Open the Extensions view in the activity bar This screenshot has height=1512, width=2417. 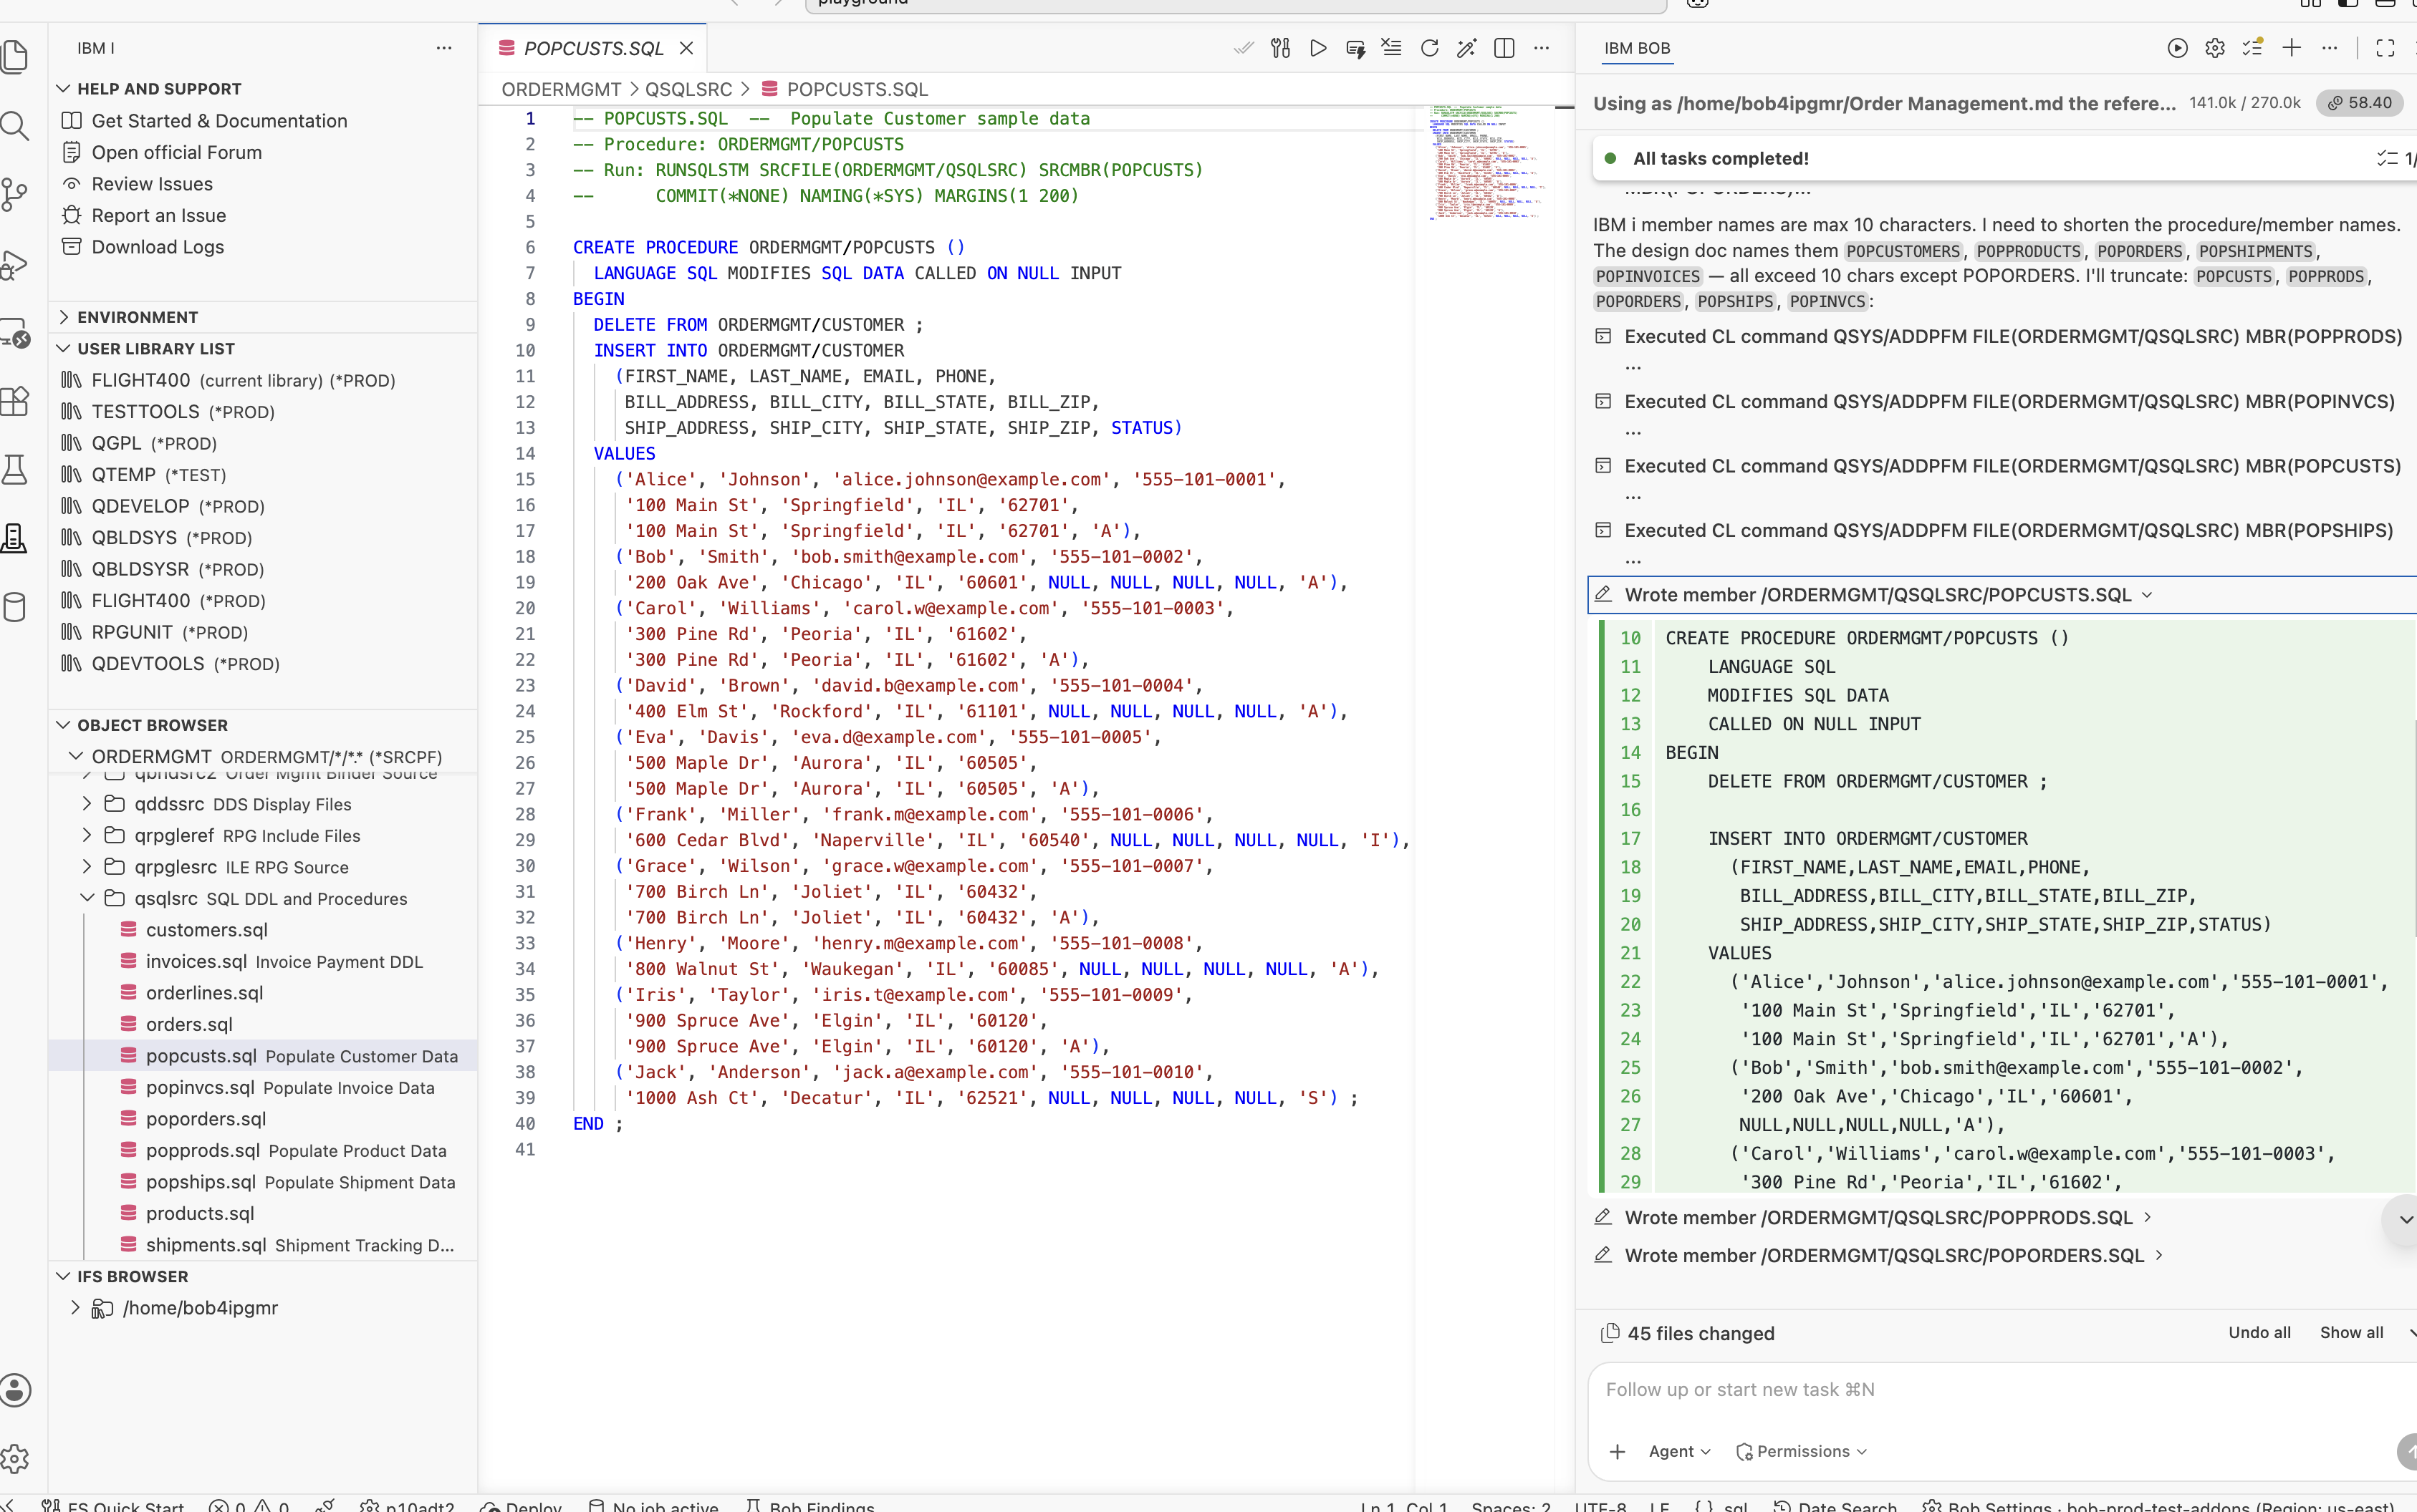click(15, 402)
